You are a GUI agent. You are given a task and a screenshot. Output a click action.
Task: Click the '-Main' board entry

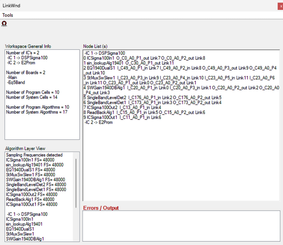click(13, 77)
